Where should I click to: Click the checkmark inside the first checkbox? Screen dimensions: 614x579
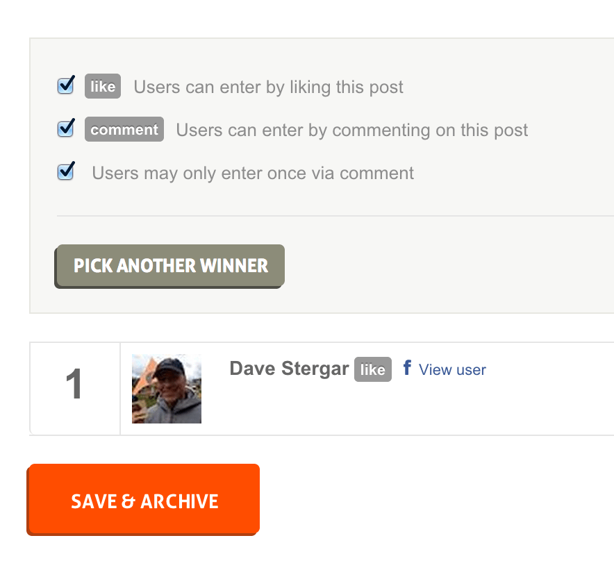pyautogui.click(x=65, y=85)
